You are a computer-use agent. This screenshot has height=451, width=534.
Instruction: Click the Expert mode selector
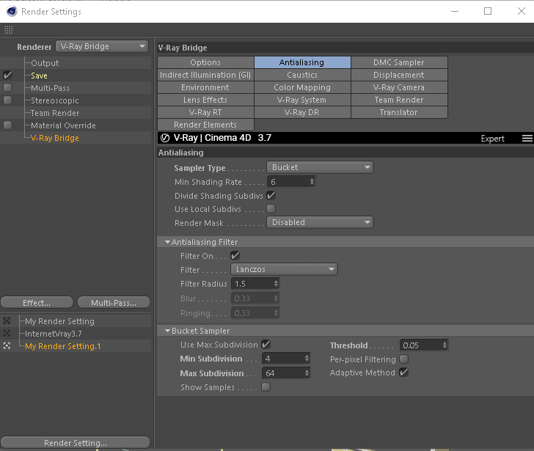(x=492, y=138)
